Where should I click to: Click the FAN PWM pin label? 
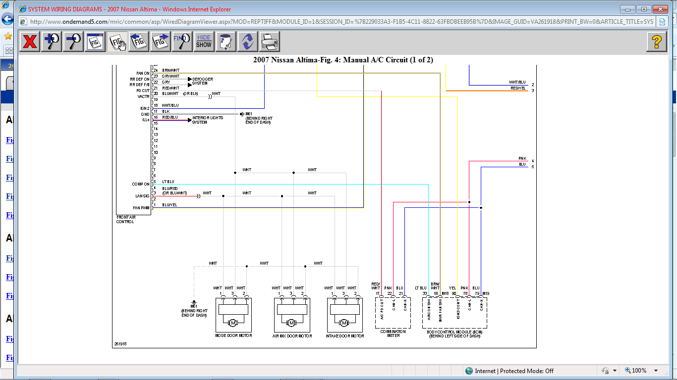click(141, 208)
